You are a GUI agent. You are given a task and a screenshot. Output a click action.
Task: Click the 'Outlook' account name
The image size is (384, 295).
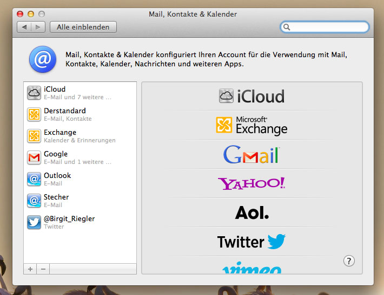point(57,175)
